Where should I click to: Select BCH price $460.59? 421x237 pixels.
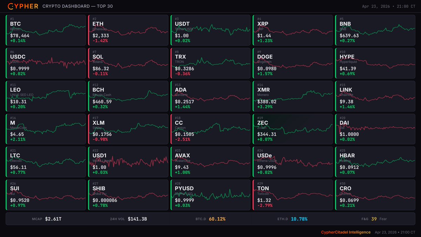(x=102, y=102)
